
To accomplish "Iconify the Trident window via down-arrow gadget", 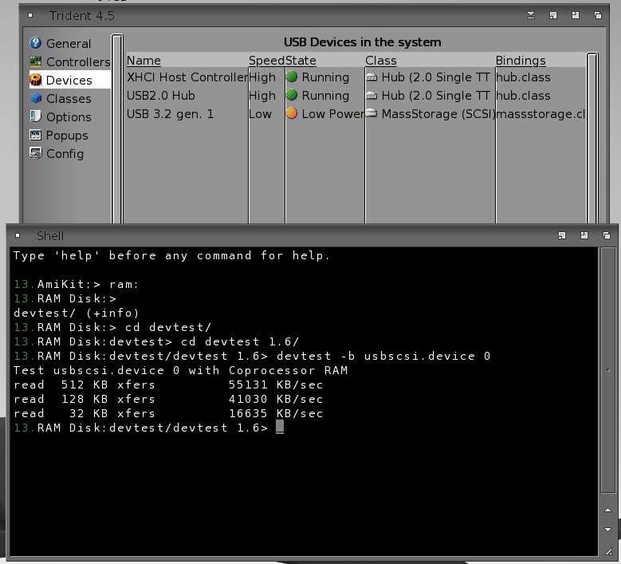I will pos(531,15).
